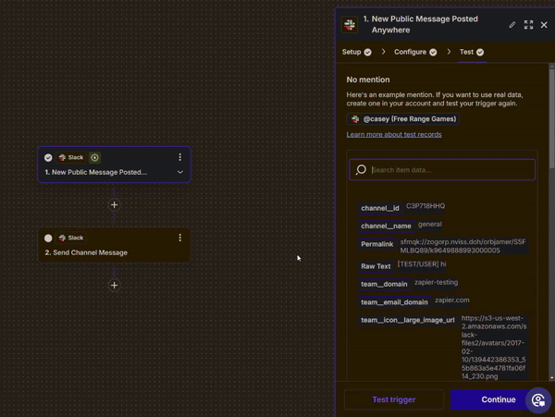Select the channel__id field label
This screenshot has width=555, height=417.
[x=380, y=208]
